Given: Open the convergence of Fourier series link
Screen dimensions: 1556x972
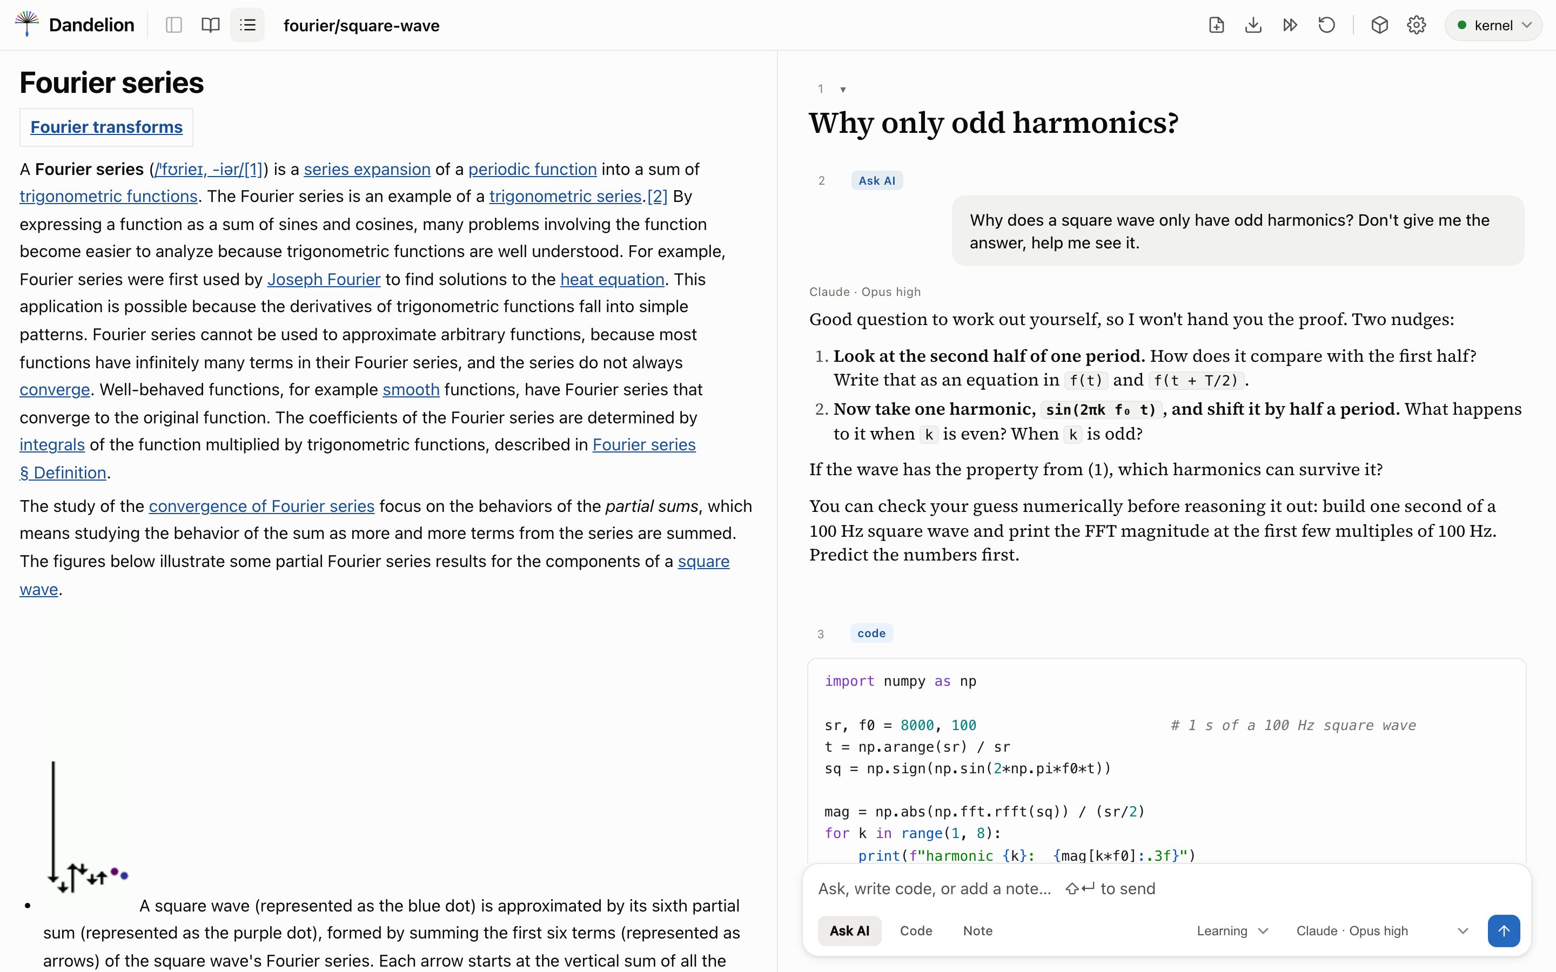Looking at the screenshot, I should pyautogui.click(x=261, y=506).
